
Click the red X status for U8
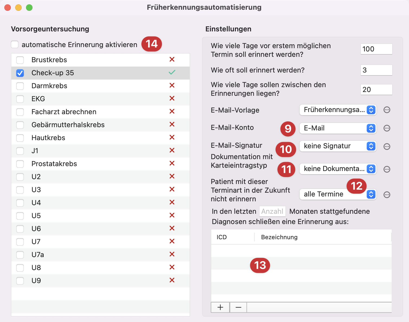point(172,267)
